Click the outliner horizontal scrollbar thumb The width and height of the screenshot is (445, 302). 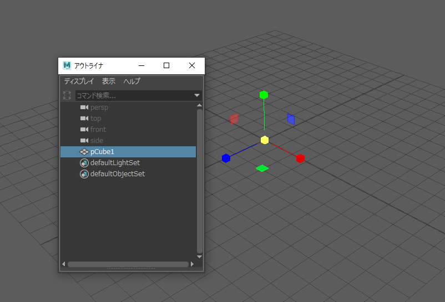pos(128,264)
